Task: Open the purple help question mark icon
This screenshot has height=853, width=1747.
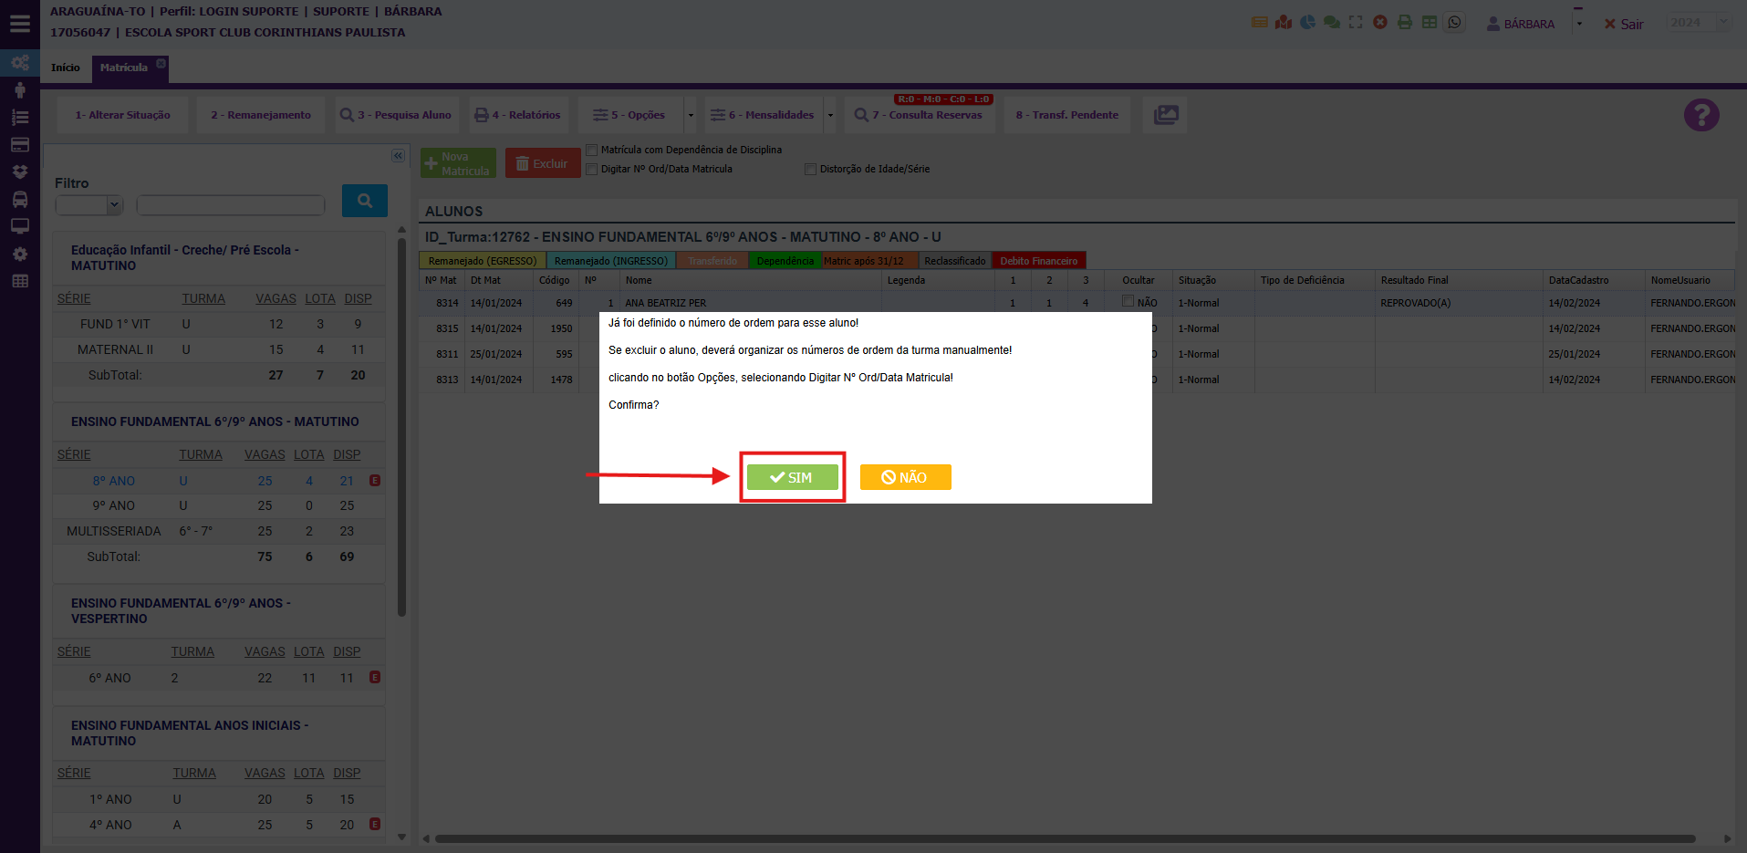Action: (x=1700, y=115)
